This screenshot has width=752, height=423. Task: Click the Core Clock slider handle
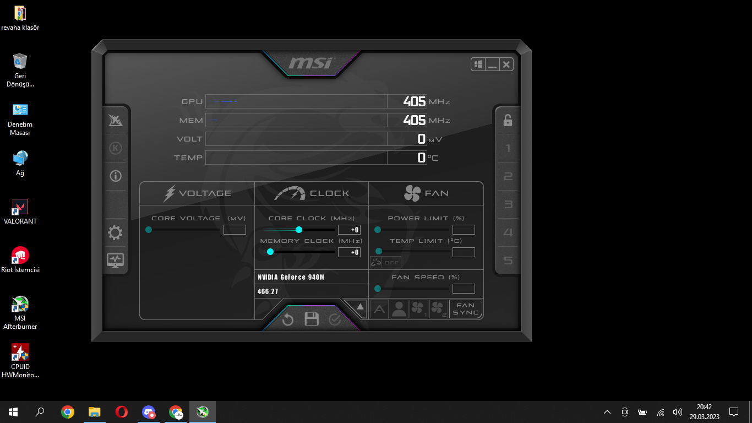click(299, 230)
